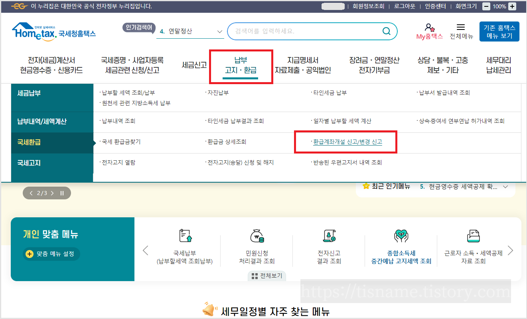Screen dimensions: 527x319
Task: Open 전자고지 열람 link
Action: [x=118, y=162]
